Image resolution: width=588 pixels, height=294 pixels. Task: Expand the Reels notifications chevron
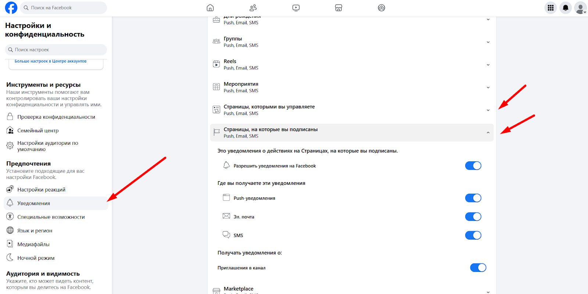pyautogui.click(x=488, y=65)
